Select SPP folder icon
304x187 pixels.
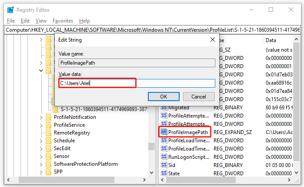coord(48,172)
